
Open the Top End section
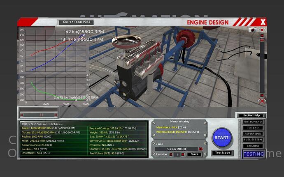click(x=253, y=128)
